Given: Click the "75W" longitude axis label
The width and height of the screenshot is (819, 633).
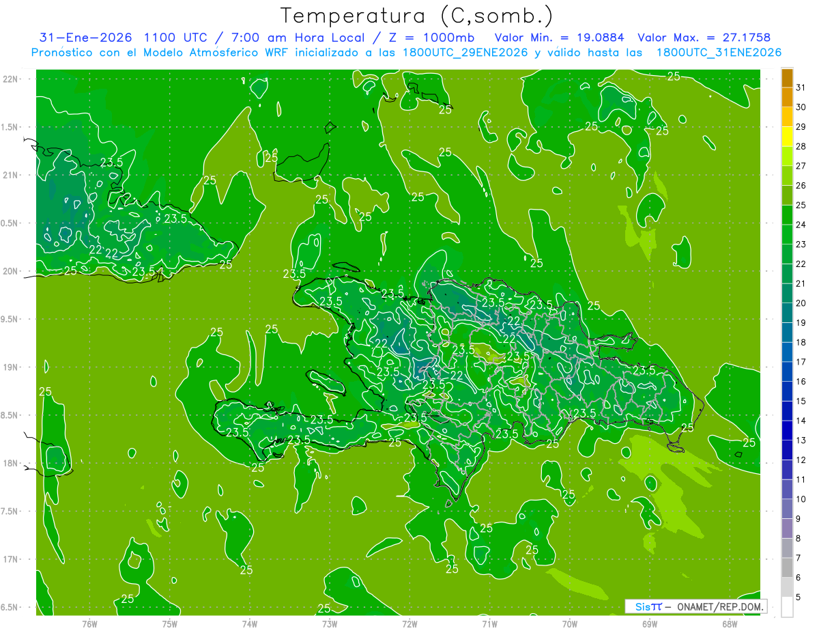Looking at the screenshot, I should coord(169,623).
